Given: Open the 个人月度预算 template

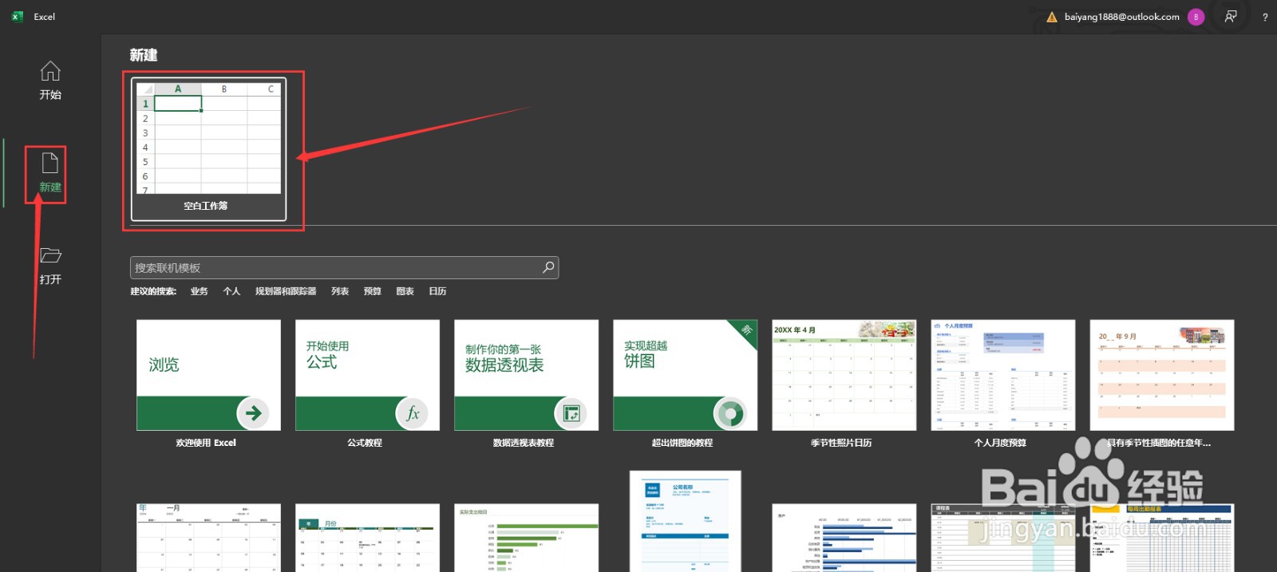Looking at the screenshot, I should [1002, 385].
